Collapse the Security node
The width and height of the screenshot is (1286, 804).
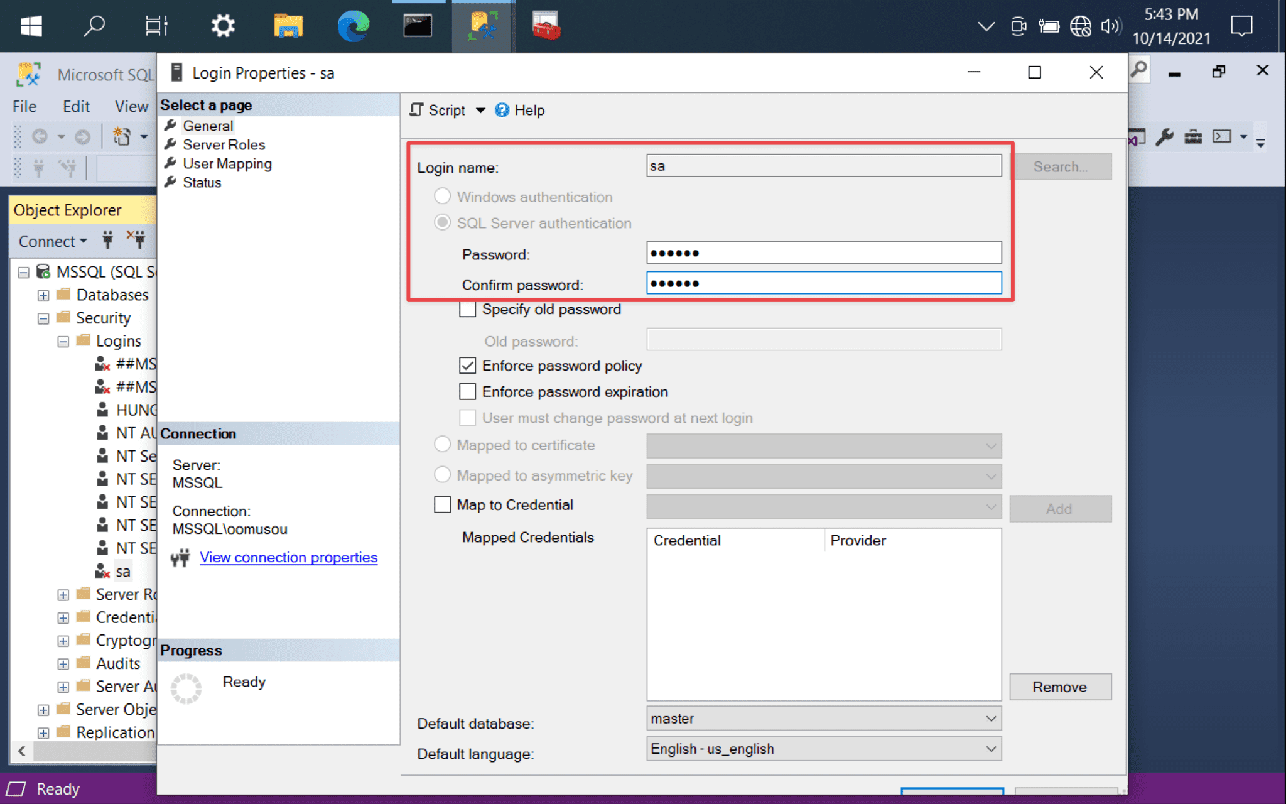click(x=43, y=318)
